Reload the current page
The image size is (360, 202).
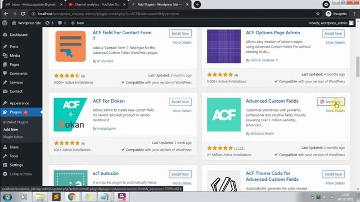pyautogui.click(x=23, y=13)
